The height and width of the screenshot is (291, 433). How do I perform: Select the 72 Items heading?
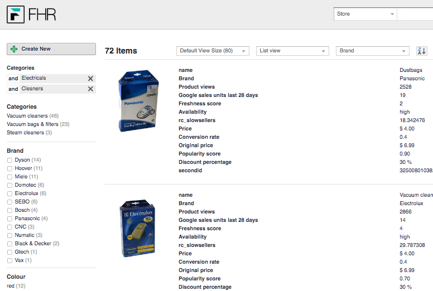click(x=121, y=51)
